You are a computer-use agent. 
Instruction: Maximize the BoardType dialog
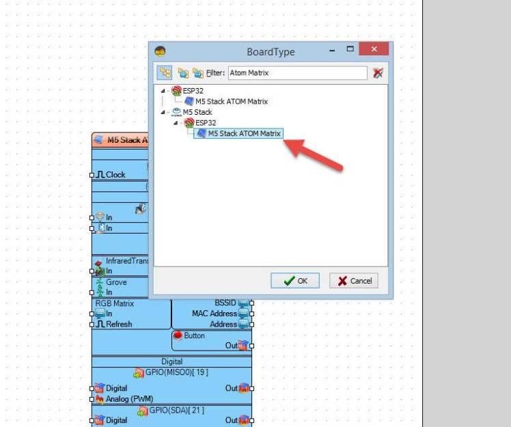[x=350, y=49]
